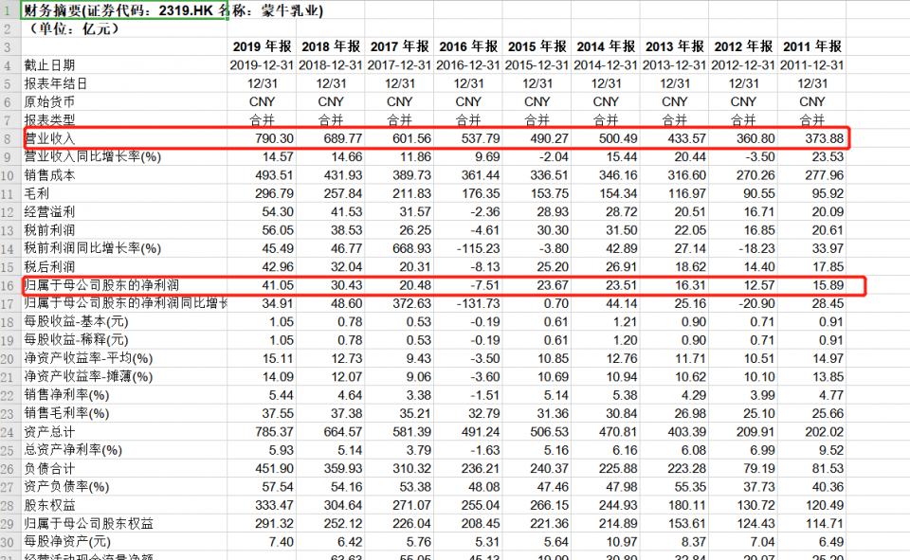Select the 2011 年报 column header cell
This screenshot has height=560, width=910.
tap(812, 46)
